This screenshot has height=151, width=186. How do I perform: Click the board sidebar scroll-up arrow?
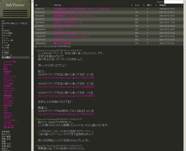coord(32,1)
